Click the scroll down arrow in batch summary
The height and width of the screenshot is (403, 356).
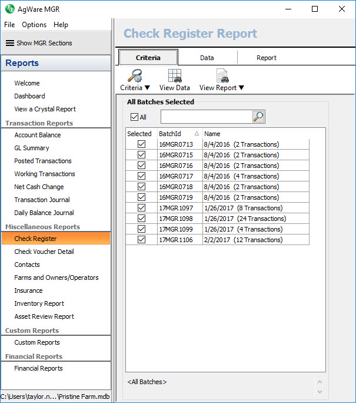tap(320, 392)
